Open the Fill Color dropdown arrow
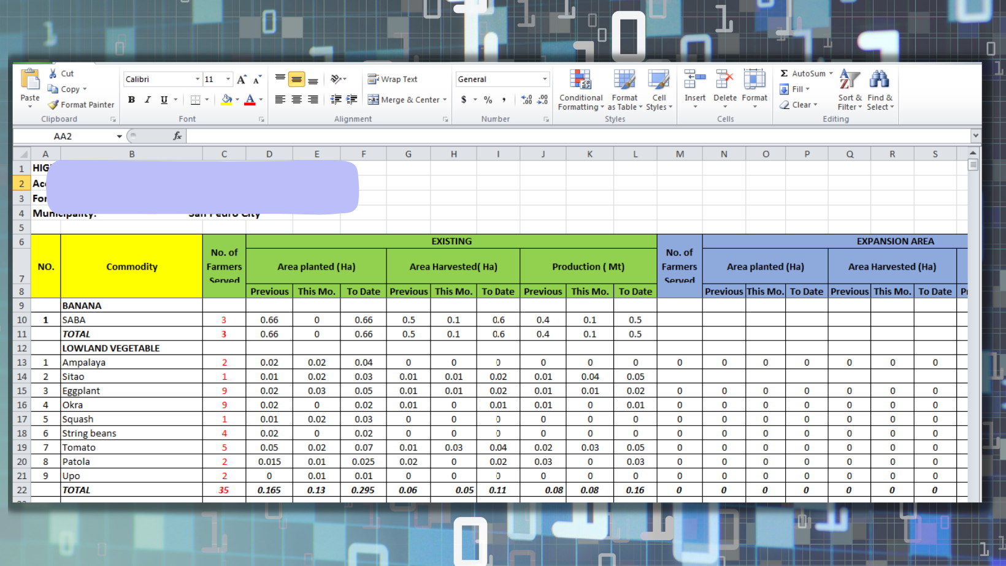 coord(237,100)
